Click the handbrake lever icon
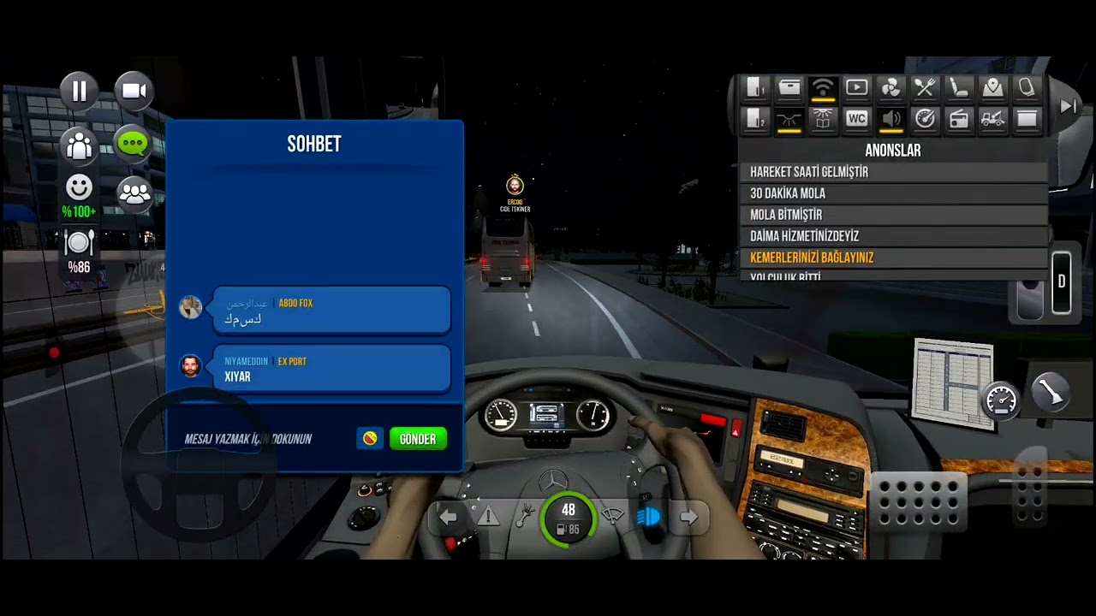 (x=1049, y=392)
